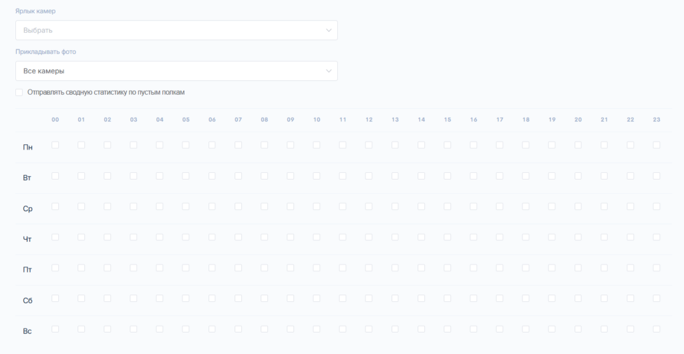Toggle the Пт checkbox at hour 03
Image resolution: width=684 pixels, height=354 pixels.
pyautogui.click(x=134, y=268)
